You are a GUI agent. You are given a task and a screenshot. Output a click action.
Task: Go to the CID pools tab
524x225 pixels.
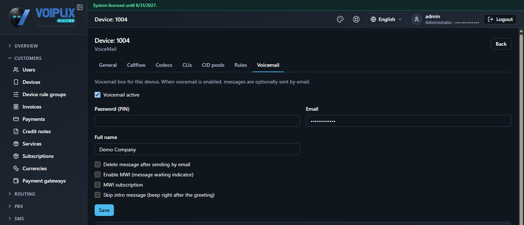point(213,65)
